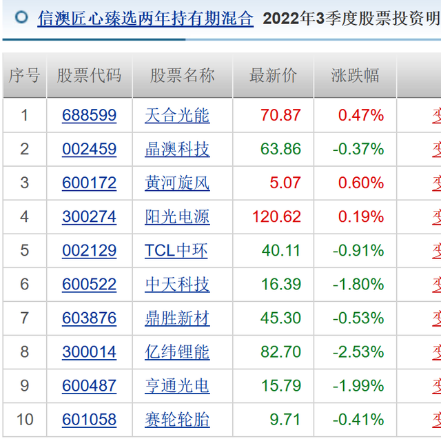Open 阳光电源 stock name link
Screen dimensions: 441x439
tap(177, 216)
